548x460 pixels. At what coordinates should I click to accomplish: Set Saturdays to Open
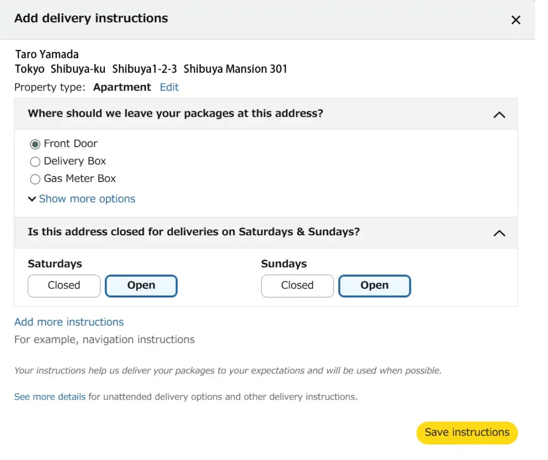click(x=141, y=286)
